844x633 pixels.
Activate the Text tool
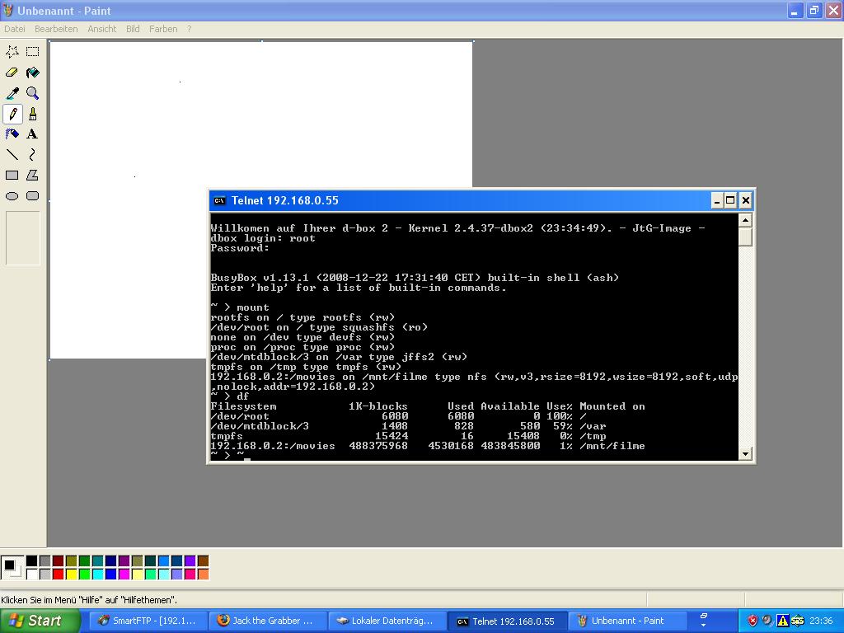(x=32, y=134)
